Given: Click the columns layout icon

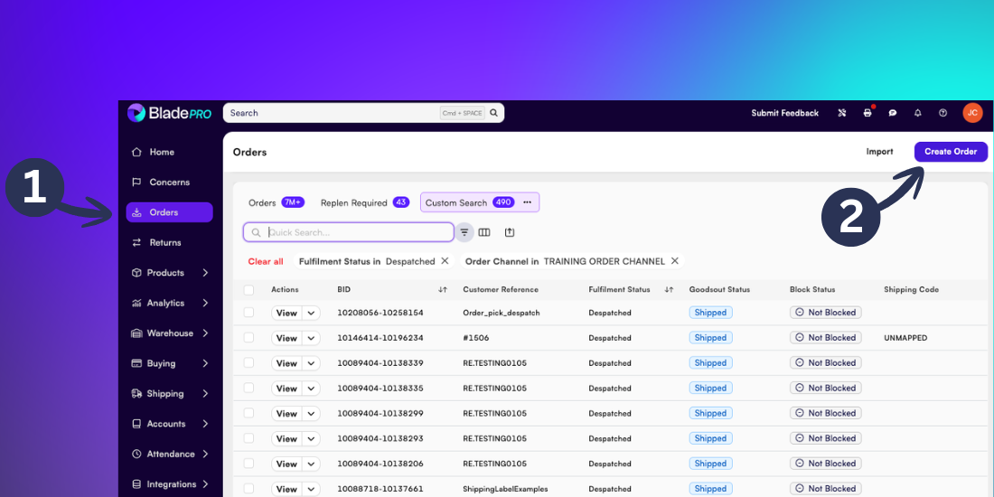Looking at the screenshot, I should coord(484,232).
